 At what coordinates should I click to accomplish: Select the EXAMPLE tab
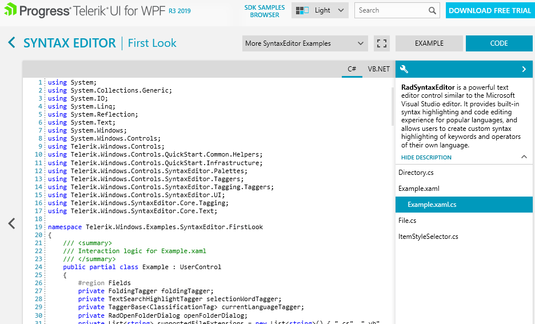[x=429, y=43]
